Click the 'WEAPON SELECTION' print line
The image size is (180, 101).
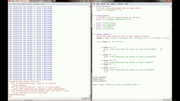[x=114, y=19]
